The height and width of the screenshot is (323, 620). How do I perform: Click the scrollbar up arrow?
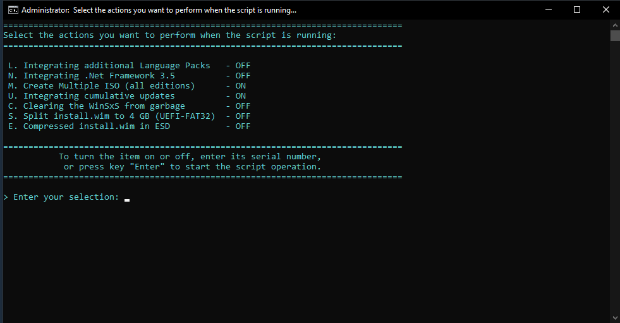(615, 25)
